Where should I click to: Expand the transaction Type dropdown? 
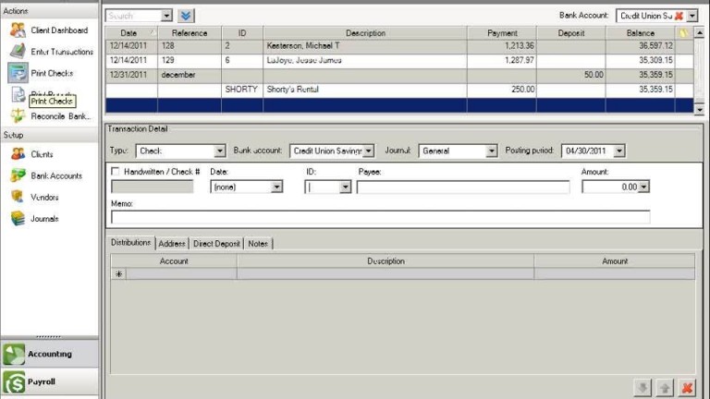(219, 151)
